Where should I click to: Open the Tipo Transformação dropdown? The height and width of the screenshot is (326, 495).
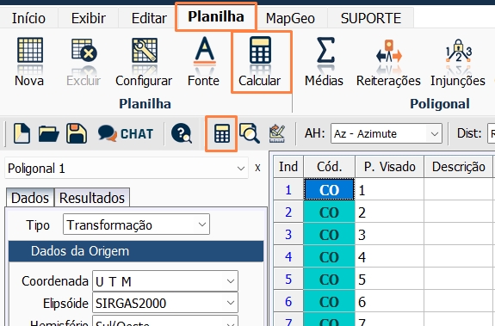click(x=136, y=225)
